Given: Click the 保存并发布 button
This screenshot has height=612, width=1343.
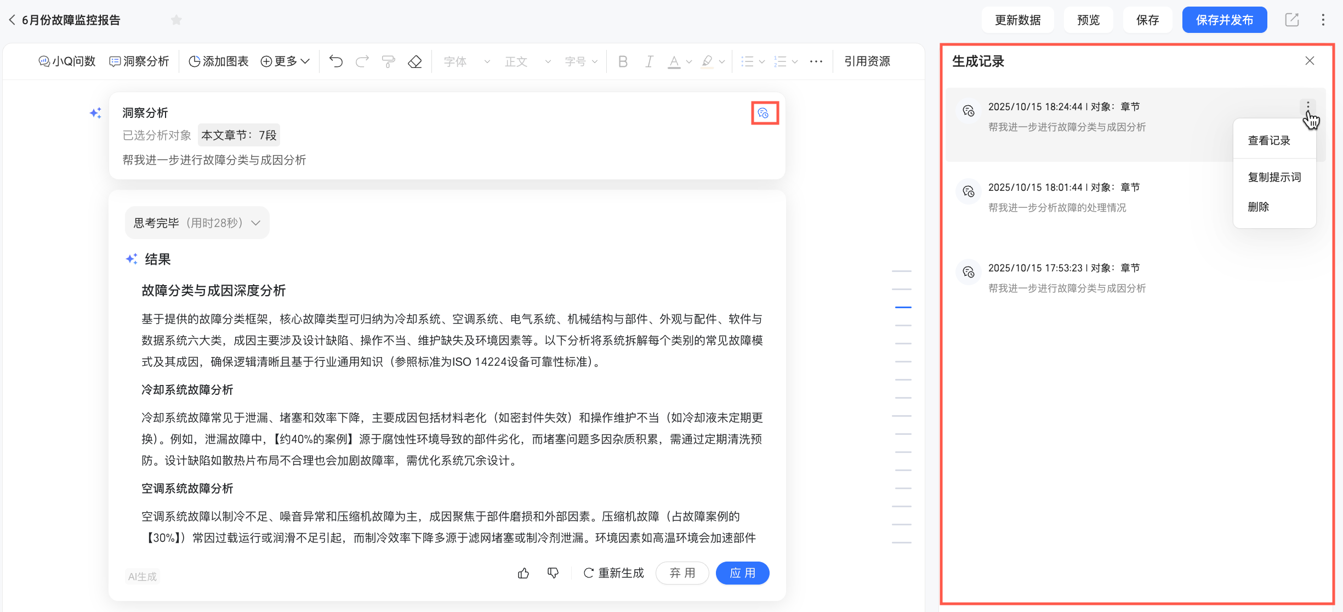Looking at the screenshot, I should [x=1224, y=20].
